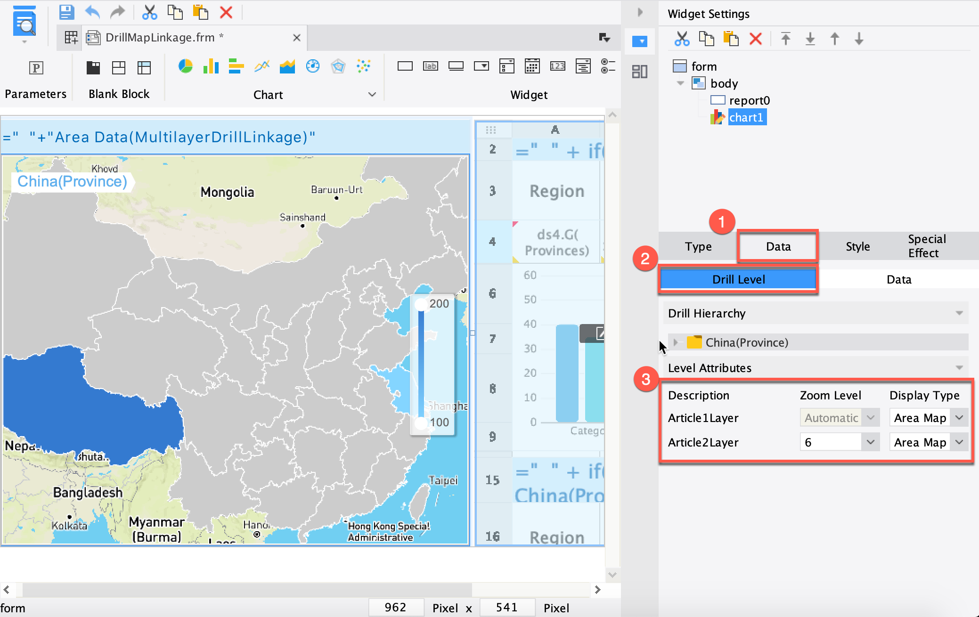Open the Article2Layer Zoom Level dropdown
Viewport: 979px width, 617px height.
coord(871,441)
